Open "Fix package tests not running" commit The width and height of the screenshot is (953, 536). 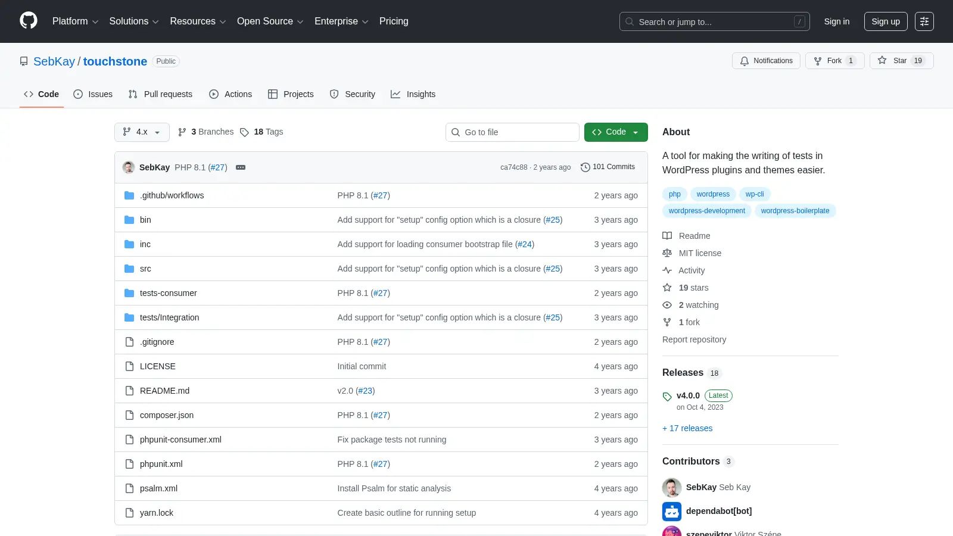(x=391, y=440)
